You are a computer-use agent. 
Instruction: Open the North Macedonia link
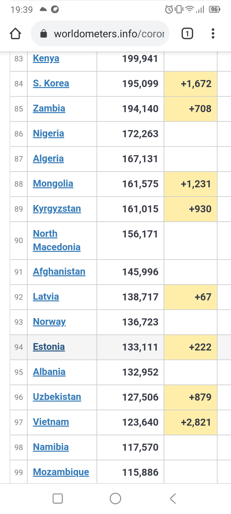point(56,240)
